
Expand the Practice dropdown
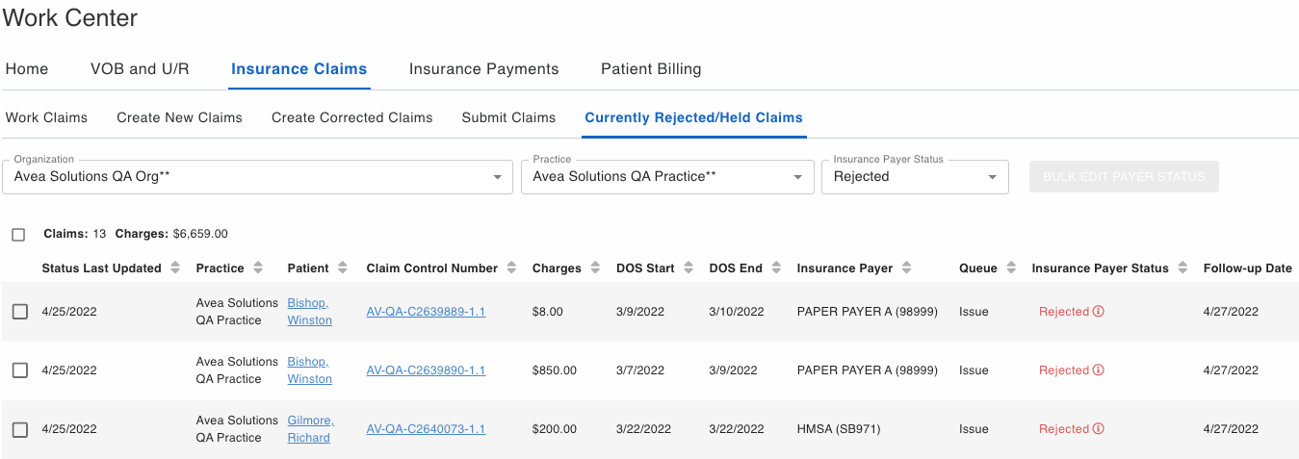pos(667,177)
